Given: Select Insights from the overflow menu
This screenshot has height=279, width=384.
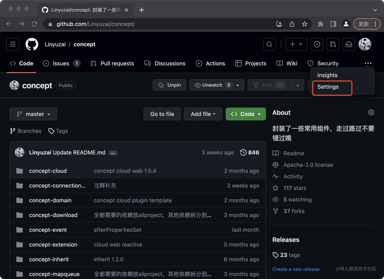Looking at the screenshot, I should point(327,75).
